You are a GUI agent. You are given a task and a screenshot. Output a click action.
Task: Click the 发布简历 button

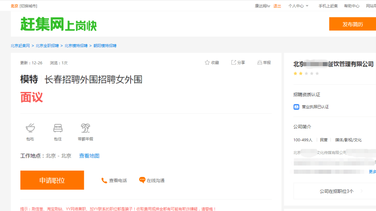[352, 24]
